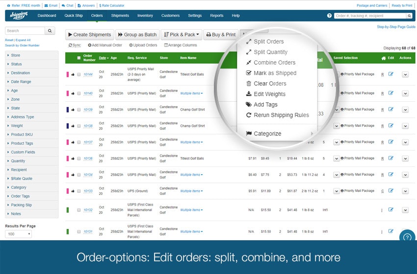Click the sidebar search magnifier button
The height and width of the screenshot is (274, 417).
pos(50,31)
